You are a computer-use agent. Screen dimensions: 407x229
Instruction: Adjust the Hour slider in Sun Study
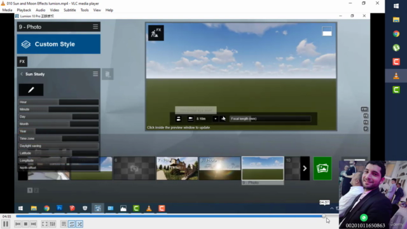(x=59, y=102)
